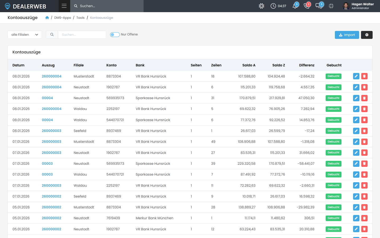Open statement 00004 for Neustadt
This screenshot has width=380, height=238.
click(x=47, y=98)
